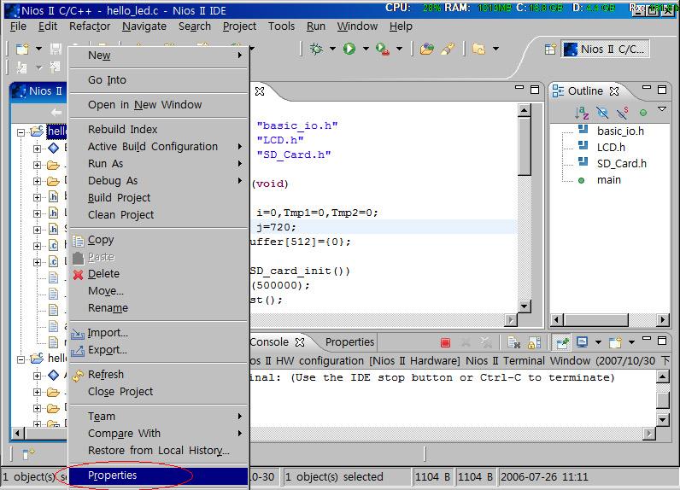Toggle the Pin Console icon
This screenshot has height=490, width=680.
[x=562, y=342]
